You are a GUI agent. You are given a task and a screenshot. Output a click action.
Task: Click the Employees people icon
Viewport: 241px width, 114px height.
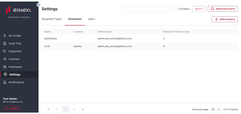5,67
